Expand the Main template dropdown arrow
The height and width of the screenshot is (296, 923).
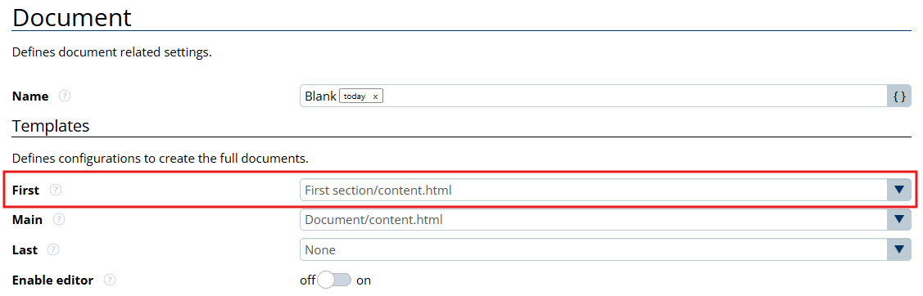pyautogui.click(x=899, y=220)
